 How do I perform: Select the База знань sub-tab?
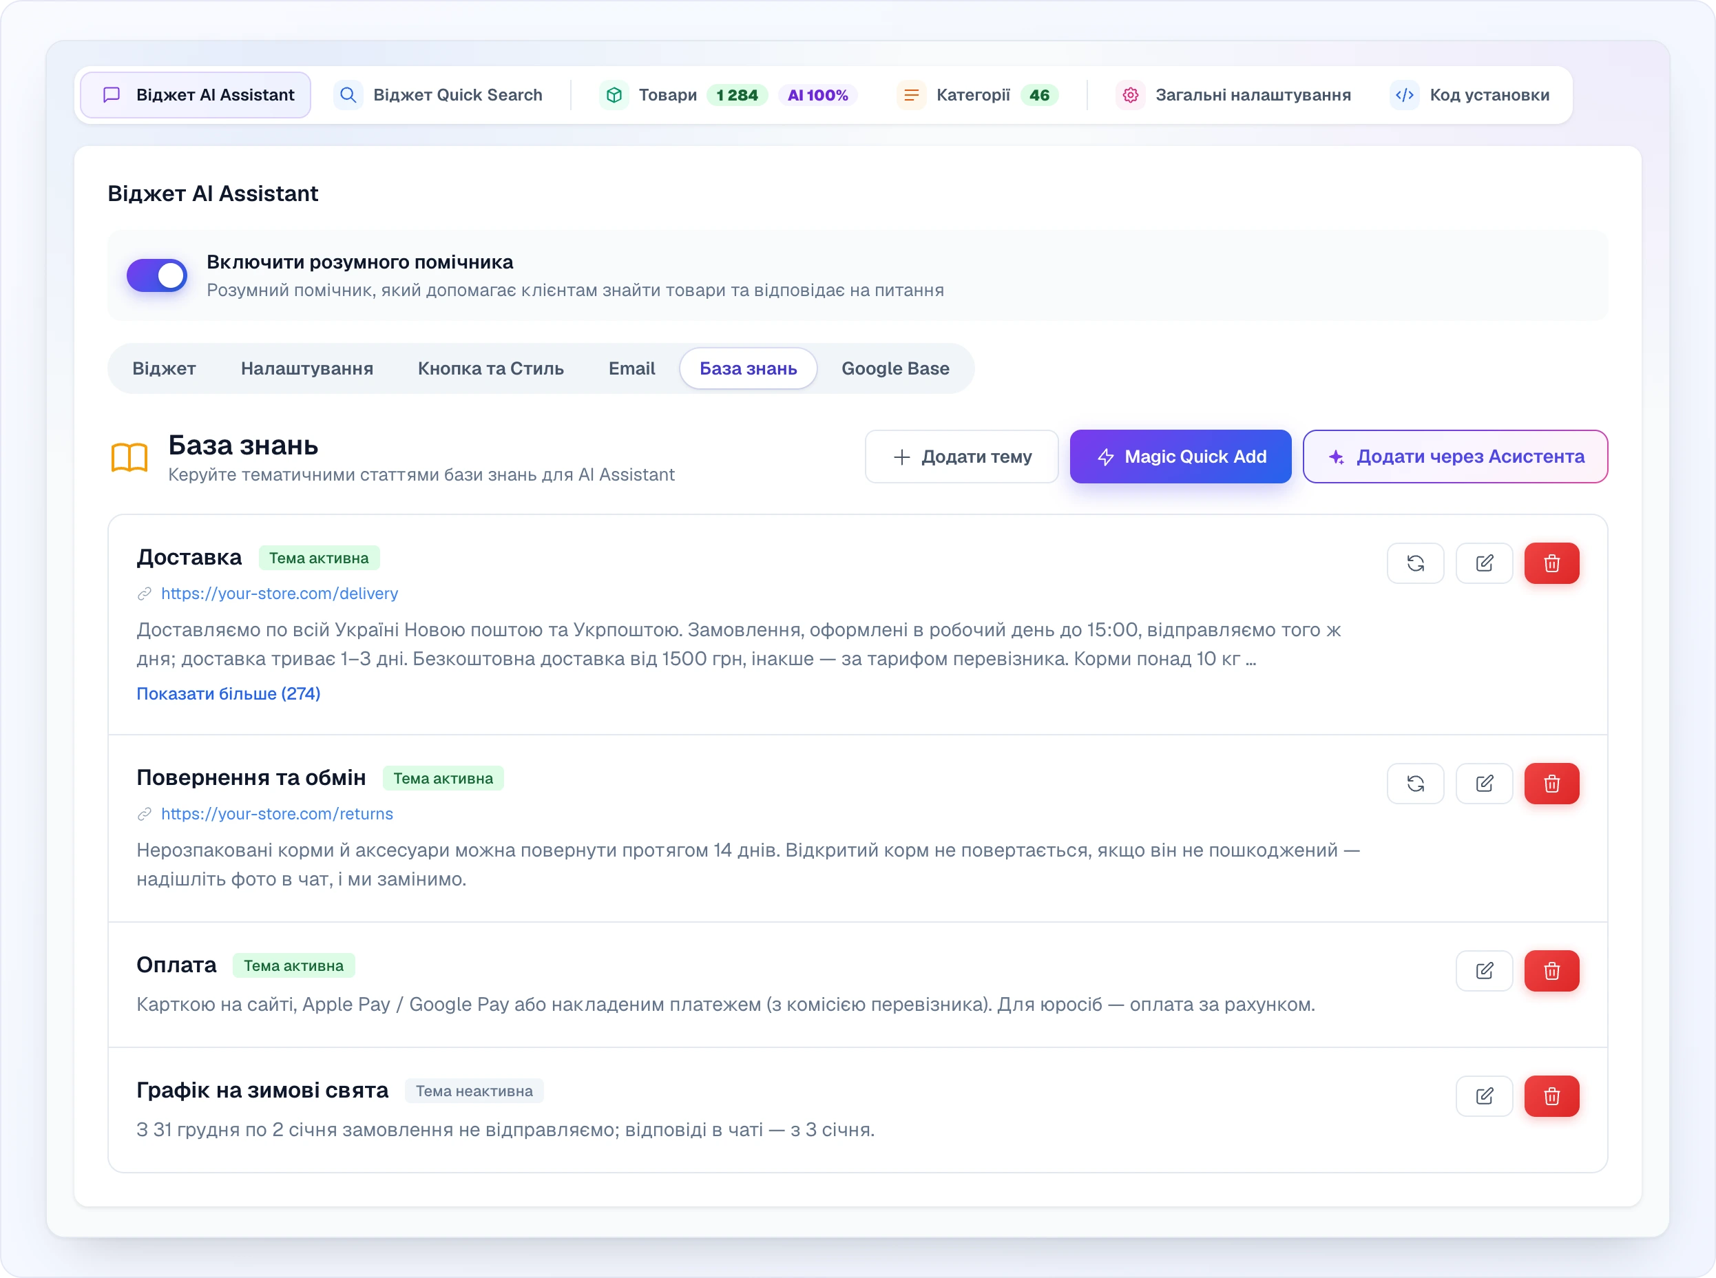pos(748,369)
